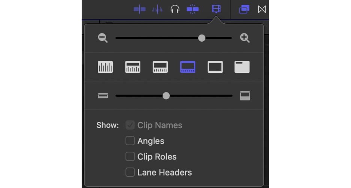Select waveforms-only clip appearance

[105, 67]
